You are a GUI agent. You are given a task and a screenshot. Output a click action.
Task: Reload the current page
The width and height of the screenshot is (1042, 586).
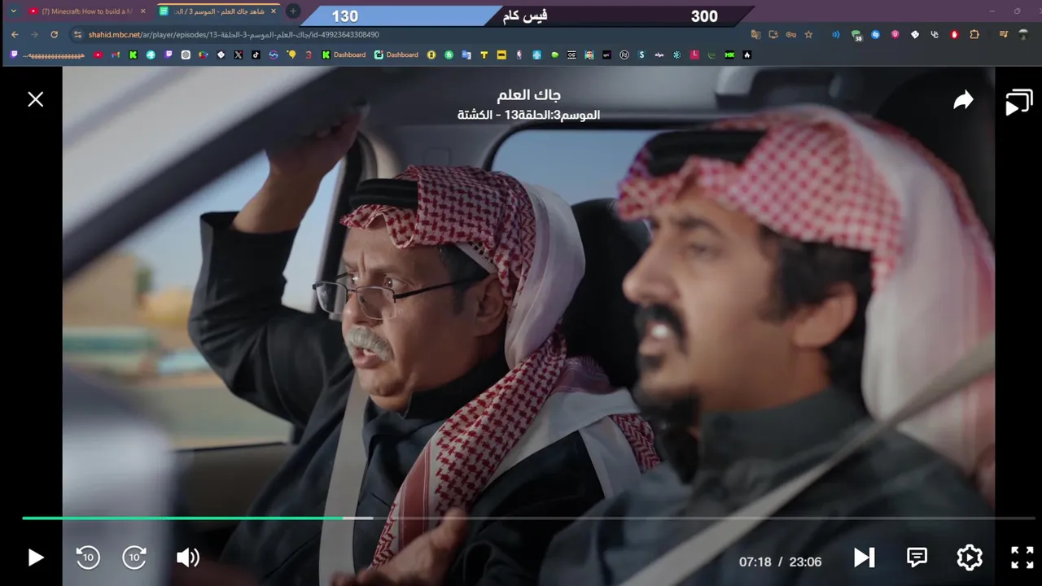[54, 34]
